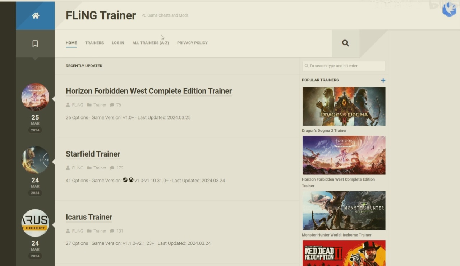Screen dimensions: 460x266
Task: Focus the 'To search type and hit enter' field
Action: point(344,66)
